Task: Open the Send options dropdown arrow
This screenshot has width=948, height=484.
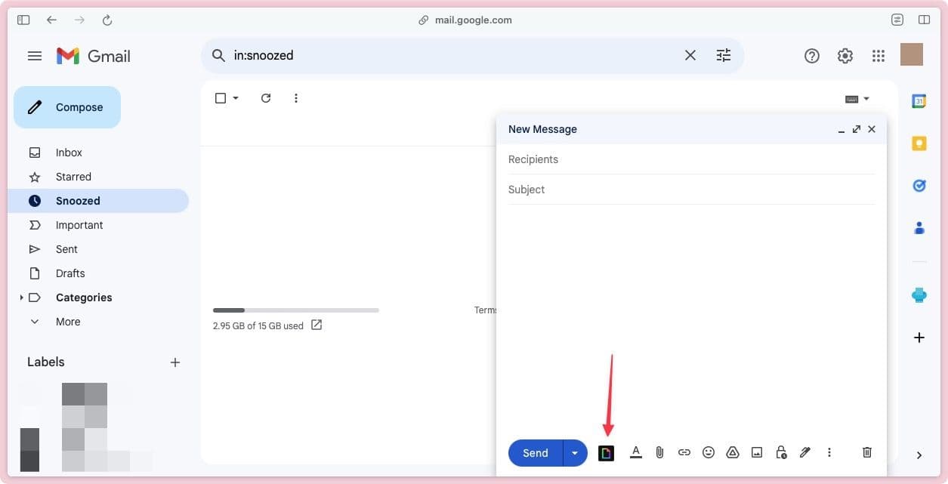Action: (x=575, y=452)
